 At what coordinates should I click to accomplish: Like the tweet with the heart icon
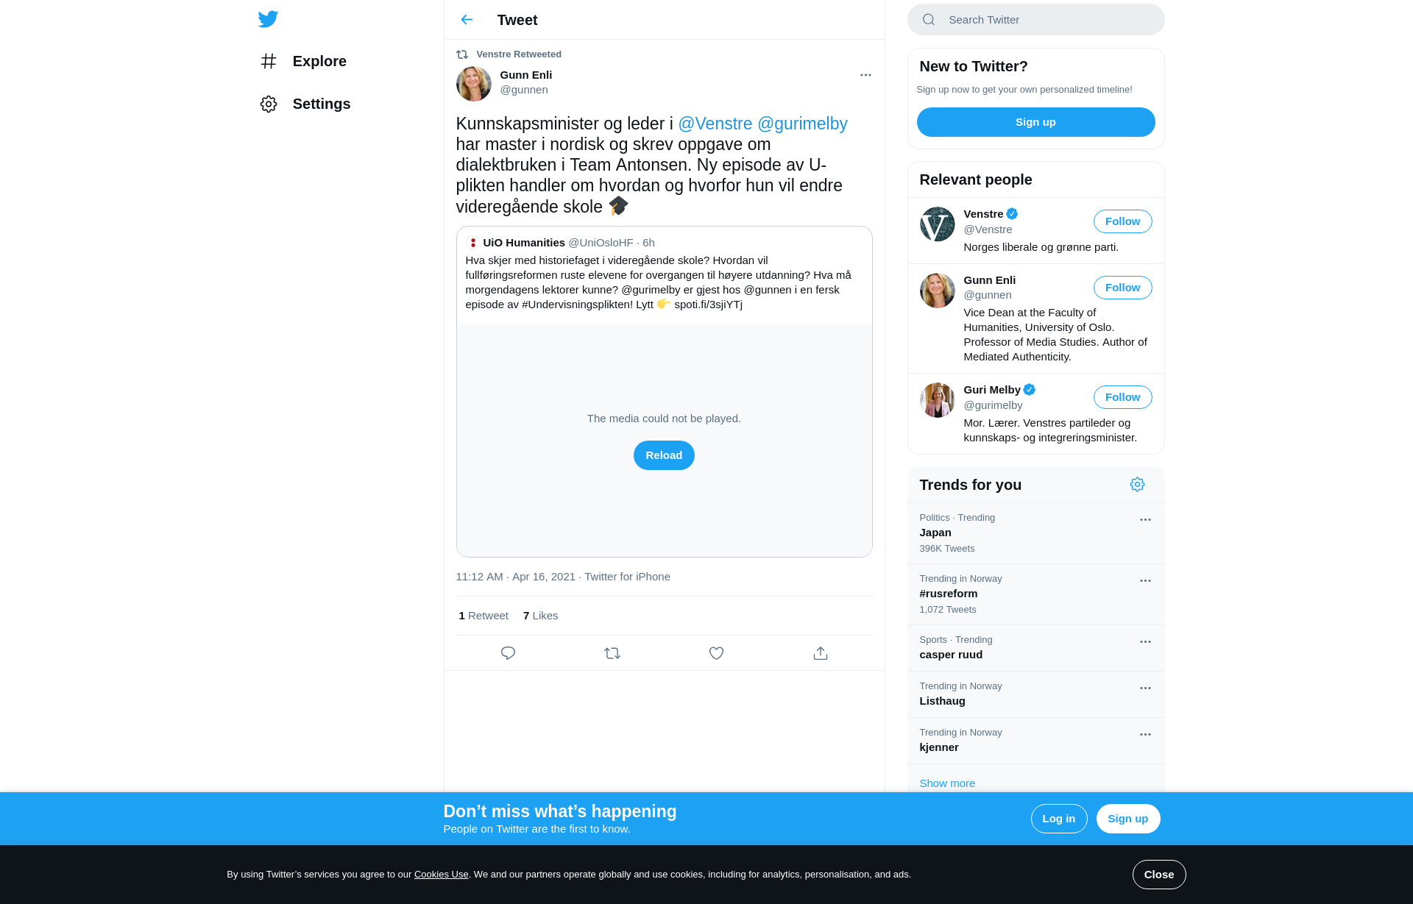tap(716, 653)
